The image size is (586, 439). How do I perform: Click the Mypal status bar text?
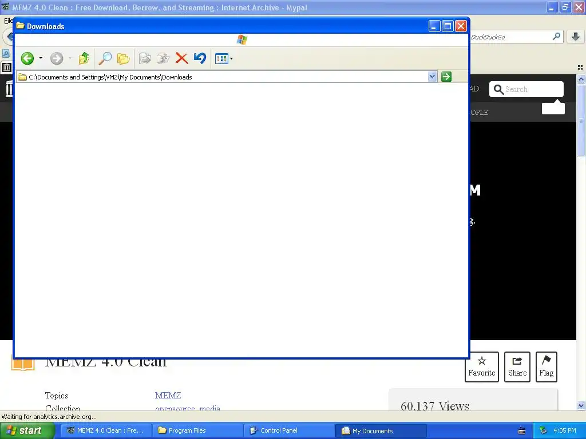tap(49, 417)
